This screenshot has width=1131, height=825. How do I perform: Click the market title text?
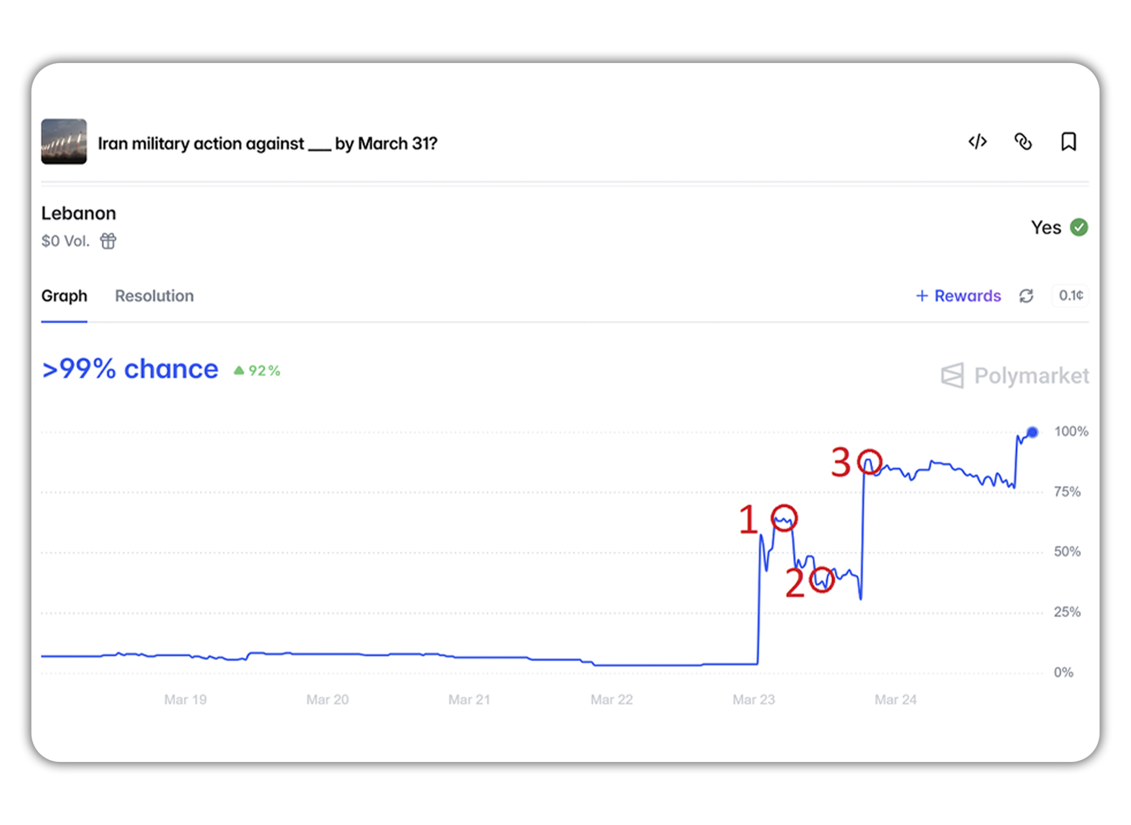(x=267, y=144)
